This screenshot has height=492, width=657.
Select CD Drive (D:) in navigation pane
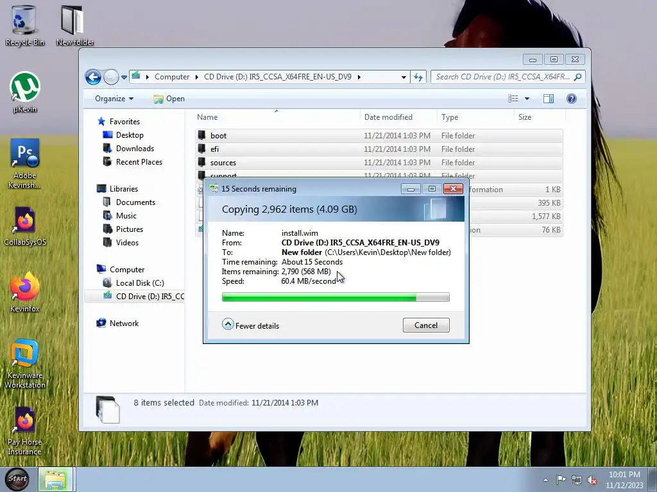coord(134,296)
